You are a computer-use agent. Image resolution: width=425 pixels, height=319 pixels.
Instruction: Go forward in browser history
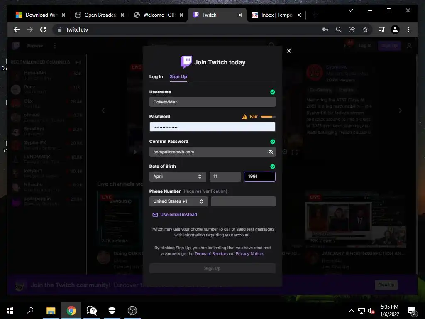(x=30, y=29)
